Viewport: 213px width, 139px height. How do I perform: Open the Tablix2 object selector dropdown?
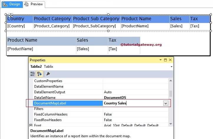click(x=171, y=67)
